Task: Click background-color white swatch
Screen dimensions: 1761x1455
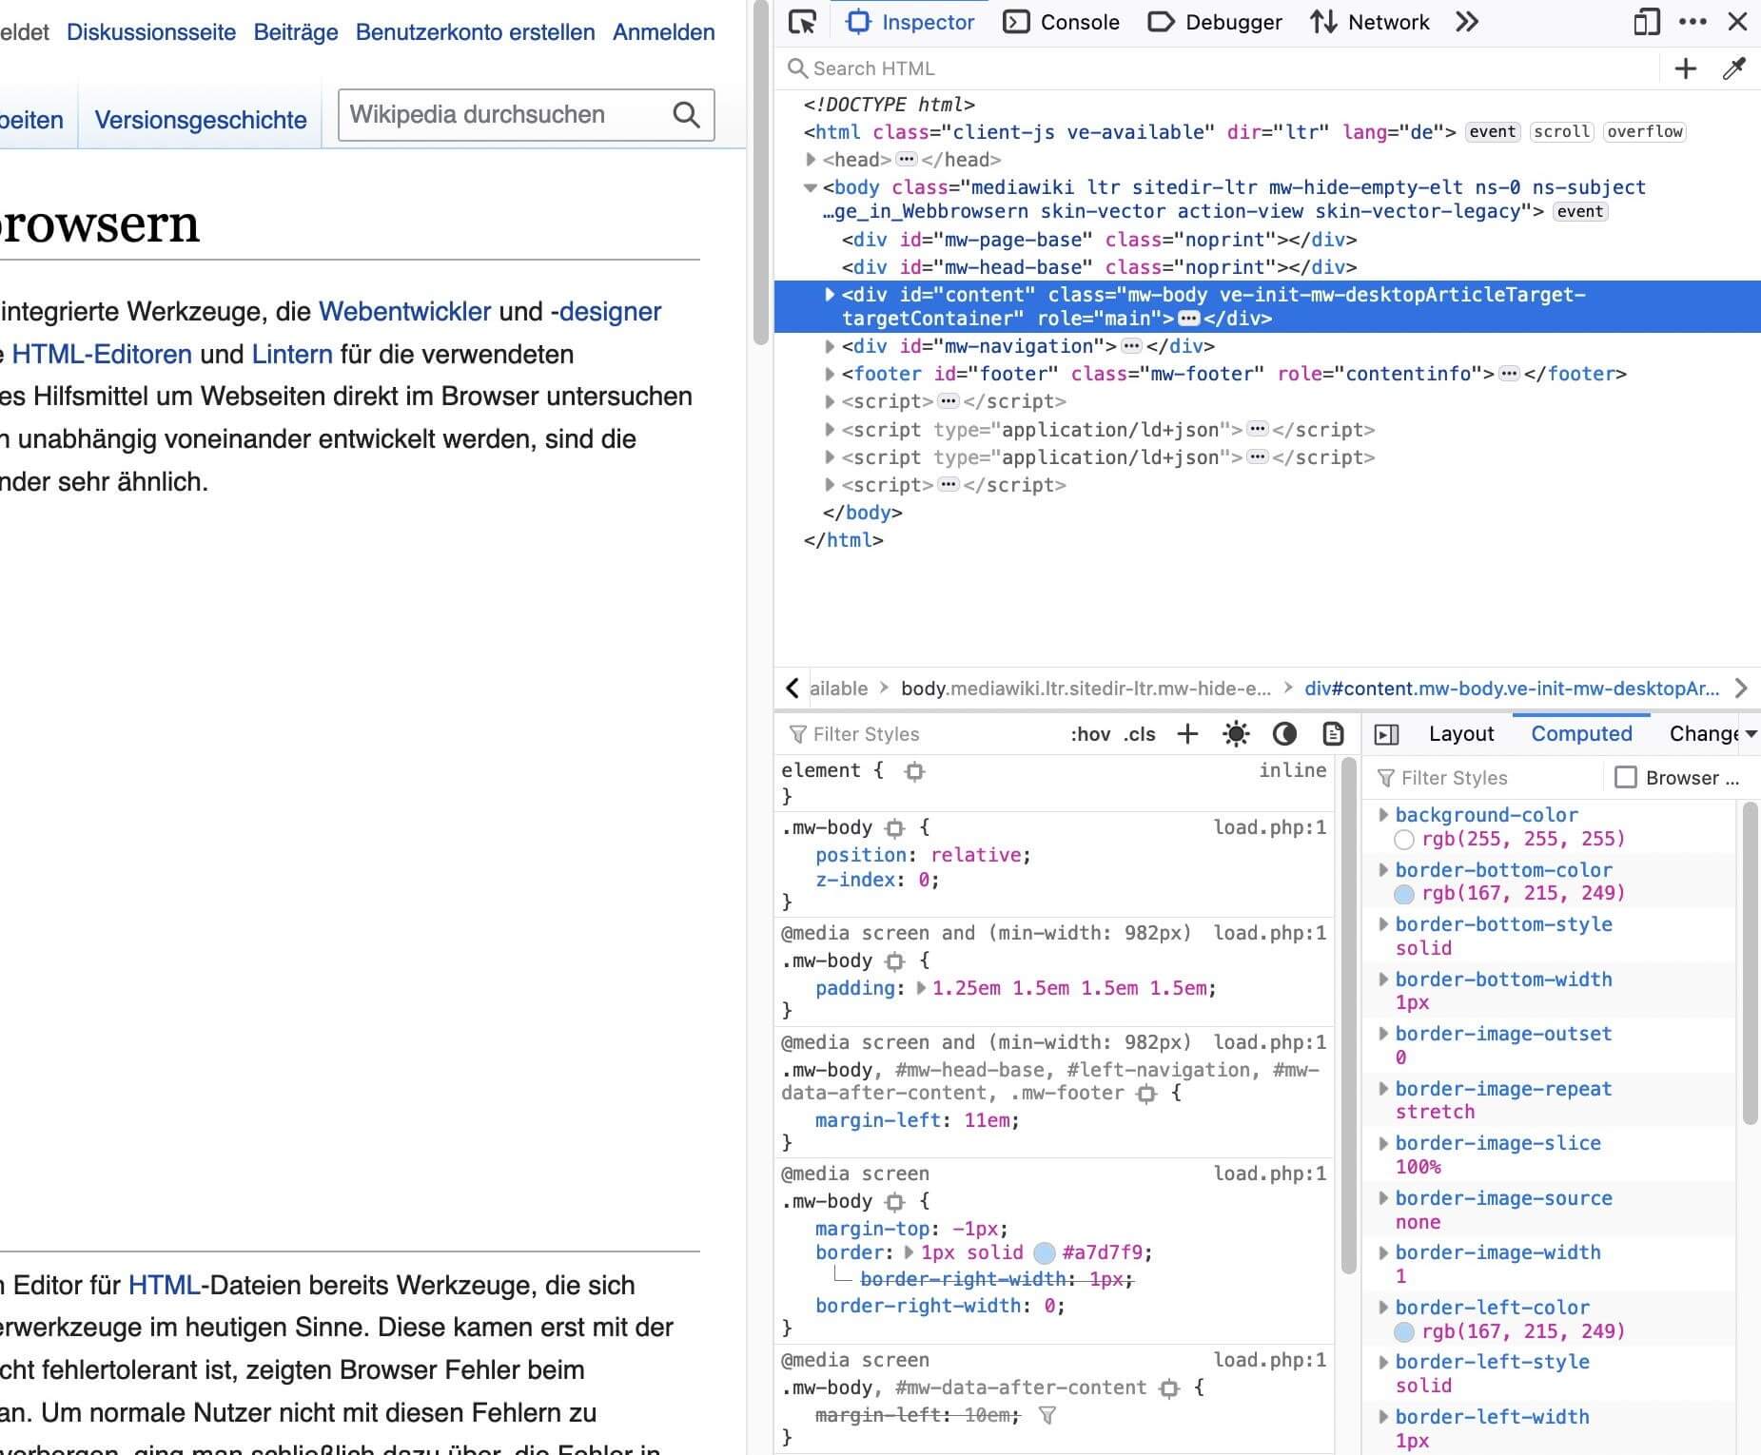Action: tap(1404, 840)
